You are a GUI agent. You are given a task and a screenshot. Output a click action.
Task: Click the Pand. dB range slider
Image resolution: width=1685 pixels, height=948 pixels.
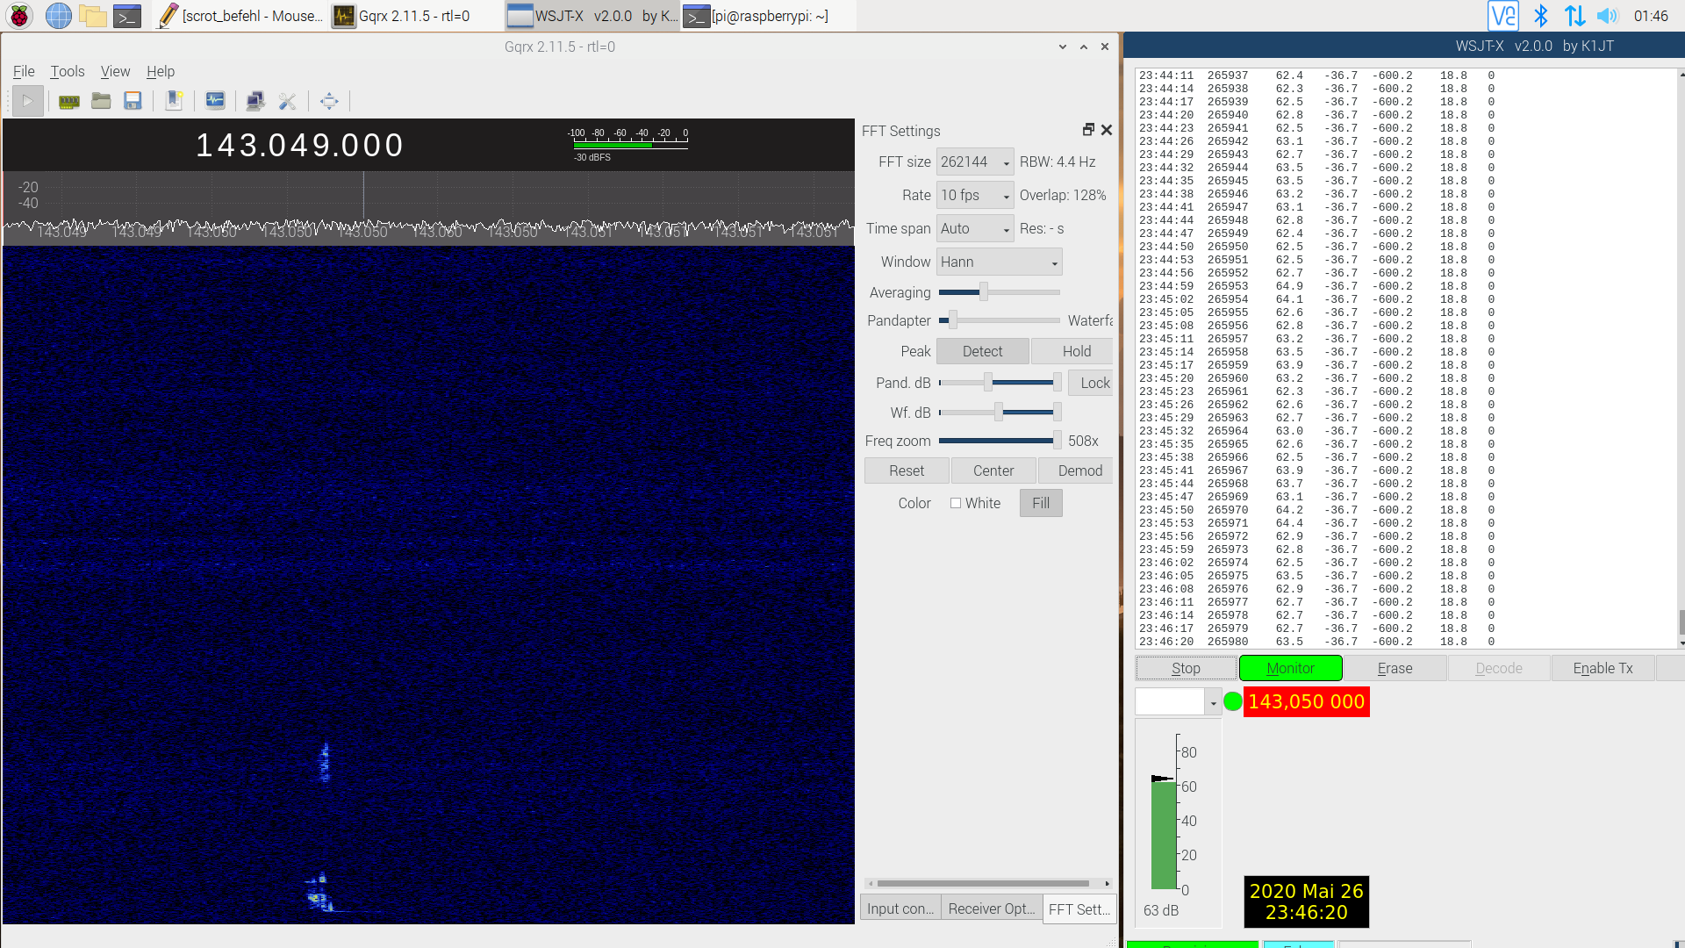coord(1000,382)
